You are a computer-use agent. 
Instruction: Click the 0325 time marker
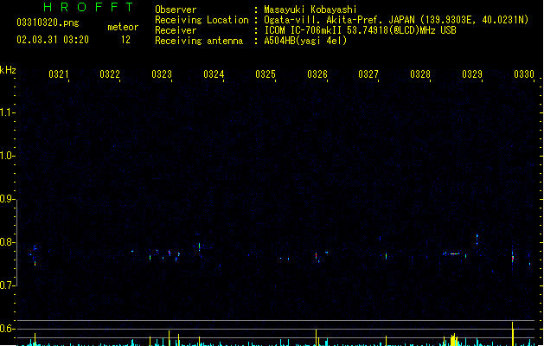coord(266,74)
